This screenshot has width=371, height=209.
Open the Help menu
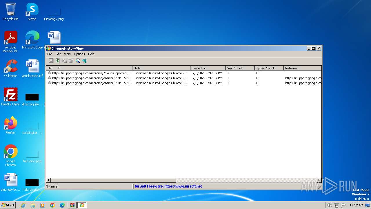91,54
